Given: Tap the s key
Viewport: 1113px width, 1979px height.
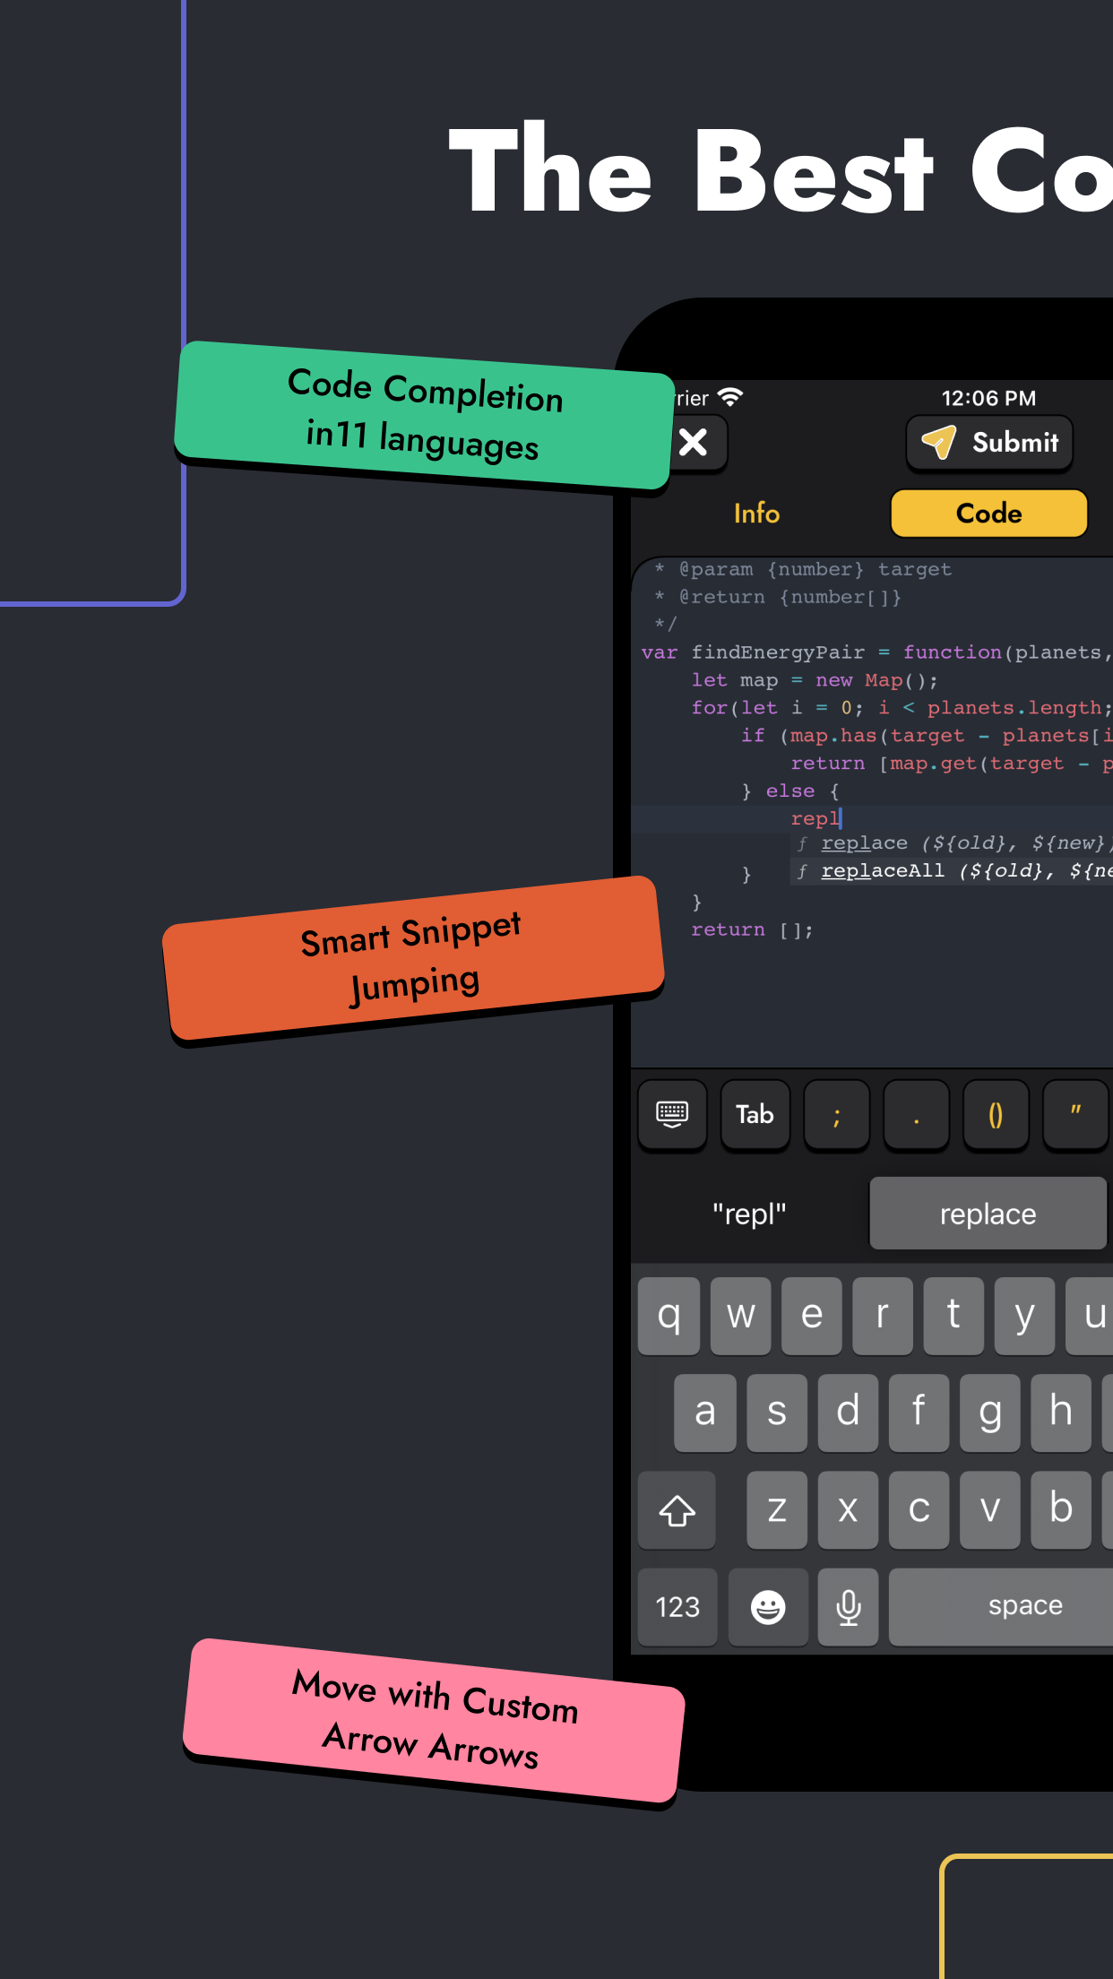Looking at the screenshot, I should point(776,1413).
